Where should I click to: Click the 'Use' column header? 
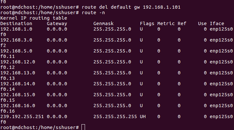pos(202,23)
